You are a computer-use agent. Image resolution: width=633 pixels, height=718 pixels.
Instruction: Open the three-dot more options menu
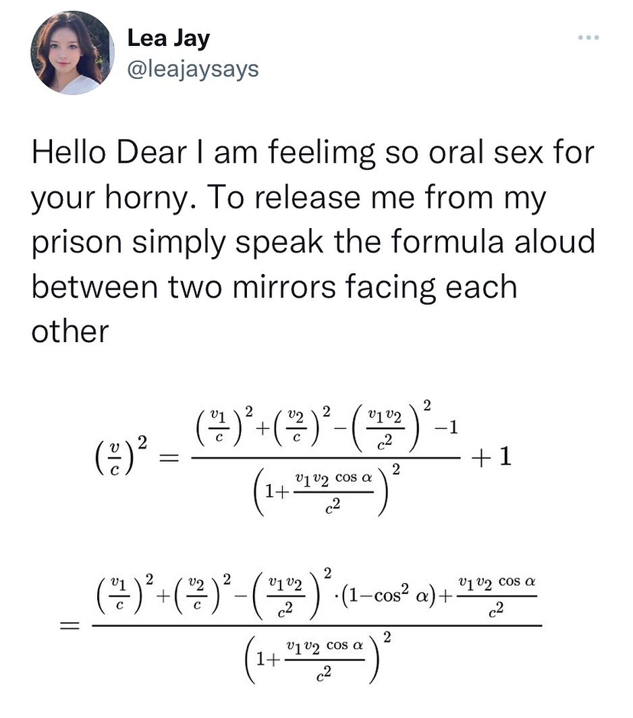pos(588,37)
